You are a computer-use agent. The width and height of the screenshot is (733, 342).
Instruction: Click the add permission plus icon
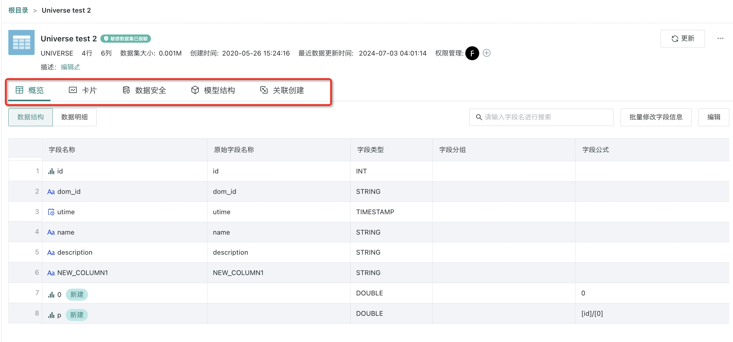pyautogui.click(x=487, y=53)
